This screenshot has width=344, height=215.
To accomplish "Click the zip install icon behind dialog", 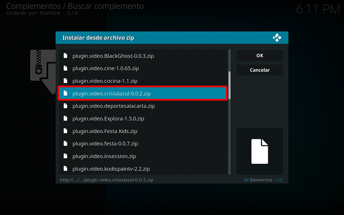I will coord(43,72).
